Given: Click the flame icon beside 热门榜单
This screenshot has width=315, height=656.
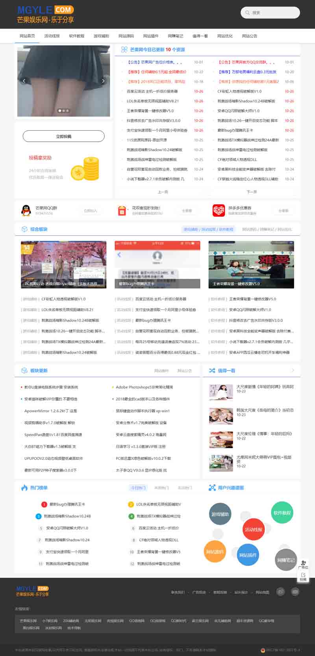Looking at the screenshot, I should [x=24, y=488].
